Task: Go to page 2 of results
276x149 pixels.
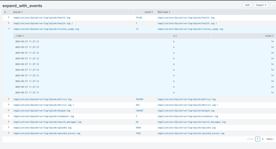Action: click(262, 139)
